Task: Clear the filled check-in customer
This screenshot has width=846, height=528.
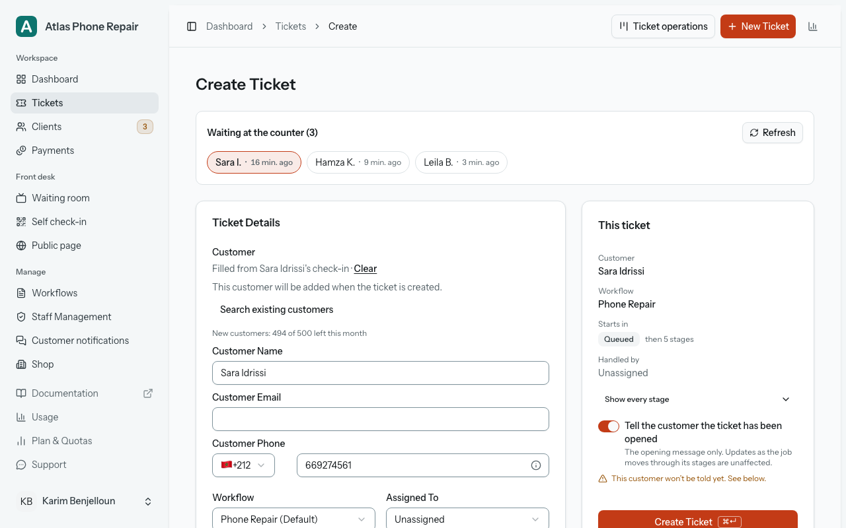Action: click(x=365, y=269)
